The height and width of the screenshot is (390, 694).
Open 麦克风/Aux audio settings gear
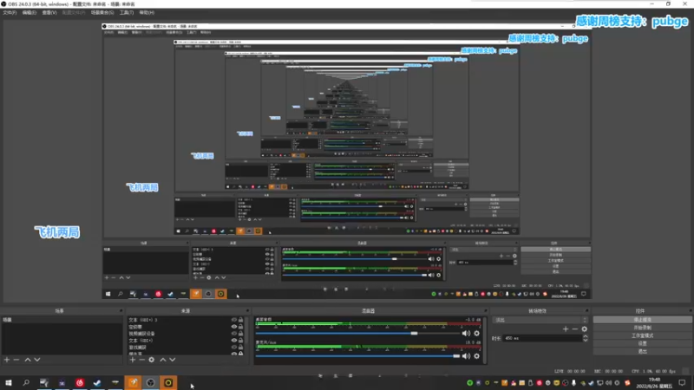[476, 356]
